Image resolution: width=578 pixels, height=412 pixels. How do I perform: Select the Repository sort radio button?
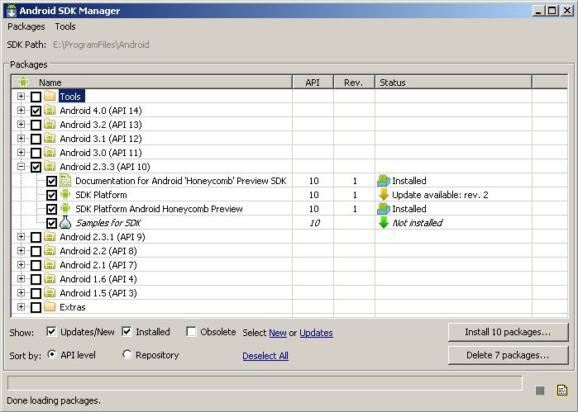tap(127, 354)
